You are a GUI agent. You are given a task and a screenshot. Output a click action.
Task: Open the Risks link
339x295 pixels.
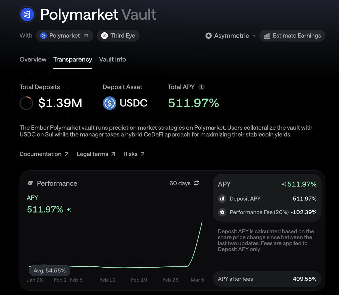point(134,154)
